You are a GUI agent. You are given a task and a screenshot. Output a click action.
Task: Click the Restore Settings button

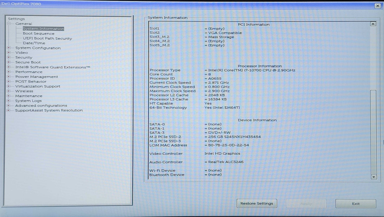pyautogui.click(x=257, y=204)
